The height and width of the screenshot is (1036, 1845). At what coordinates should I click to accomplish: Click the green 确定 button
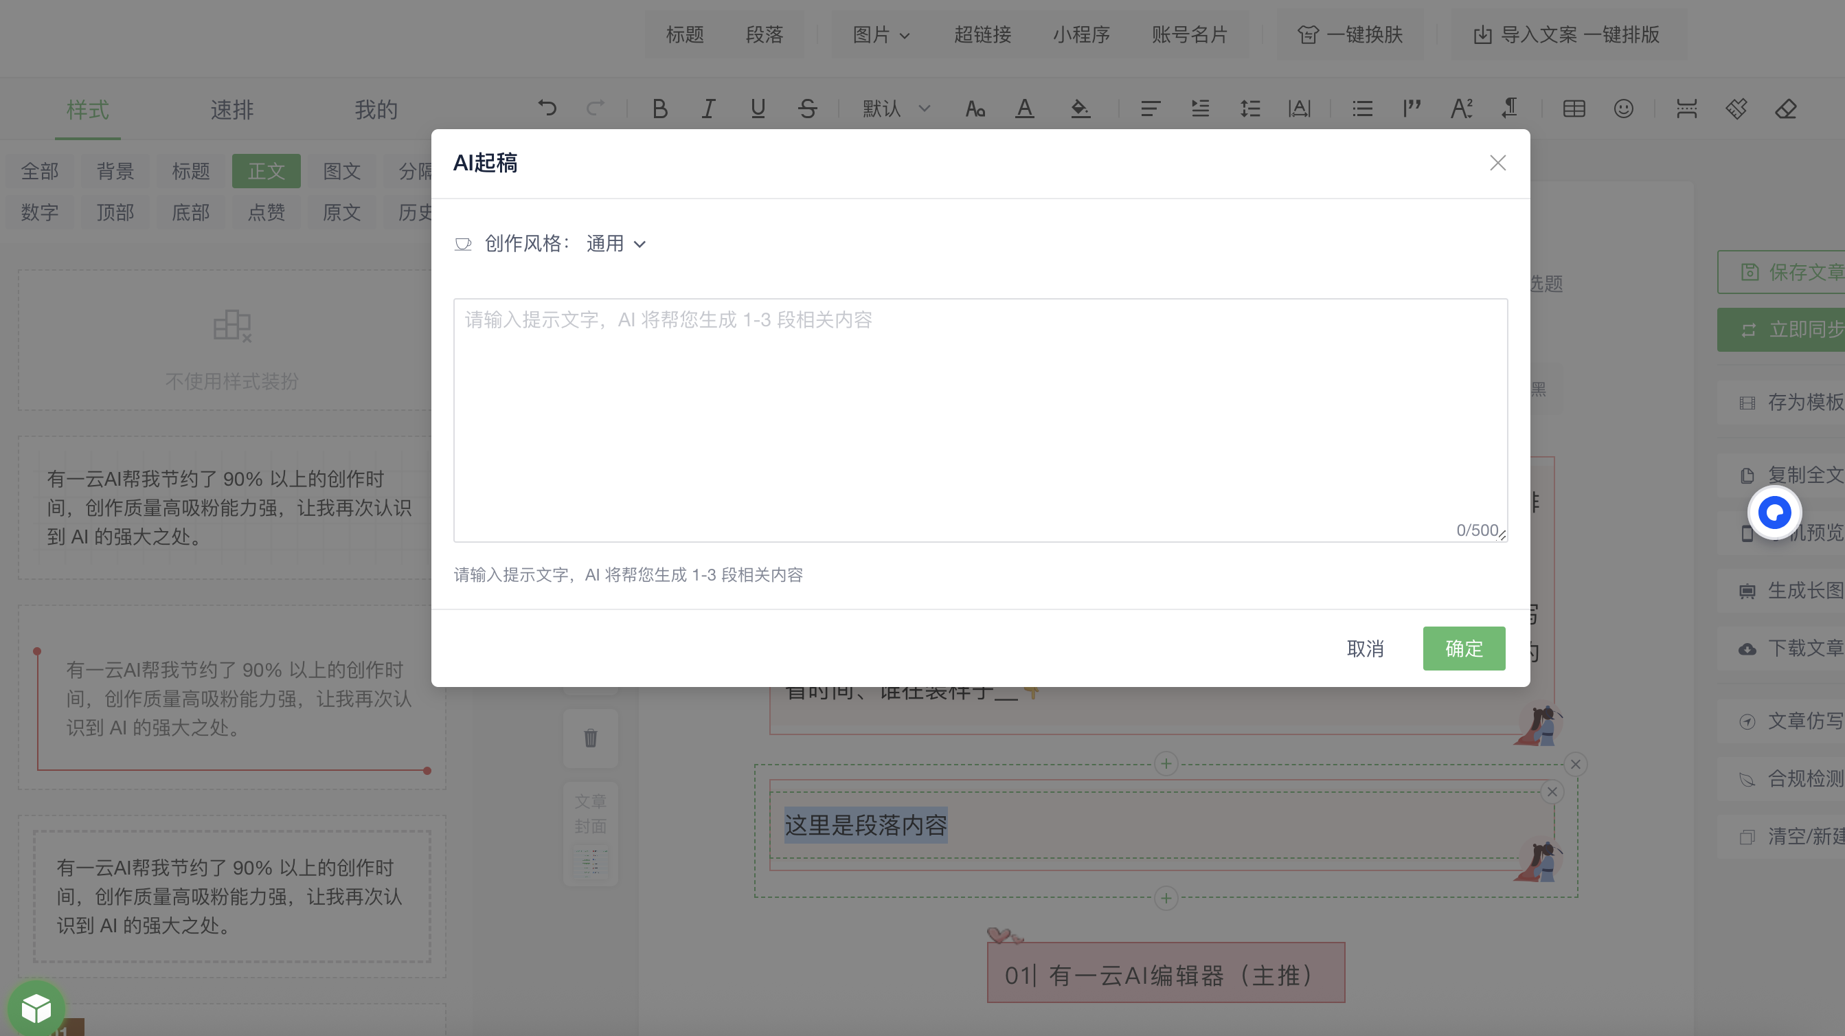1463,649
